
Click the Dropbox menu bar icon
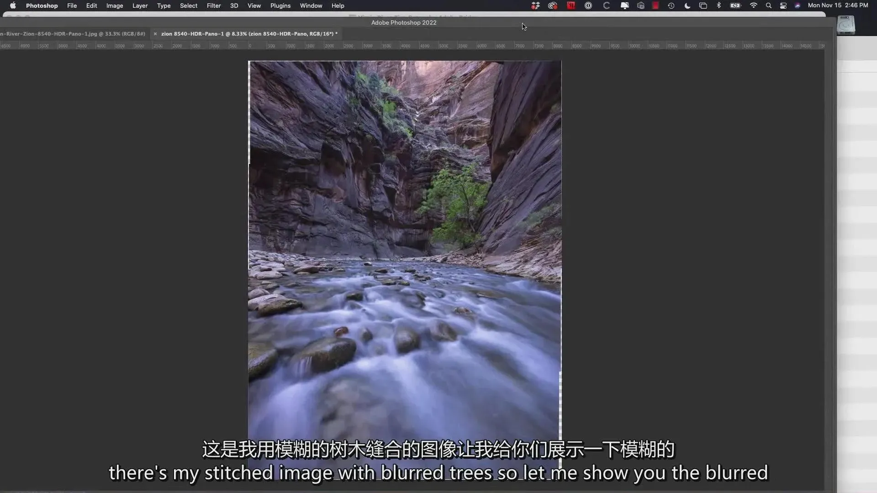coord(535,5)
